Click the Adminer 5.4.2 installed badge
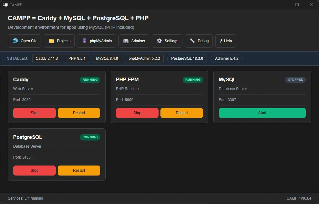Viewport: 319px width, 204px height. click(227, 59)
